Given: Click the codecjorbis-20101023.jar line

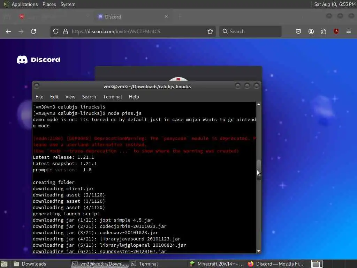Looking at the screenshot, I should (99, 226).
